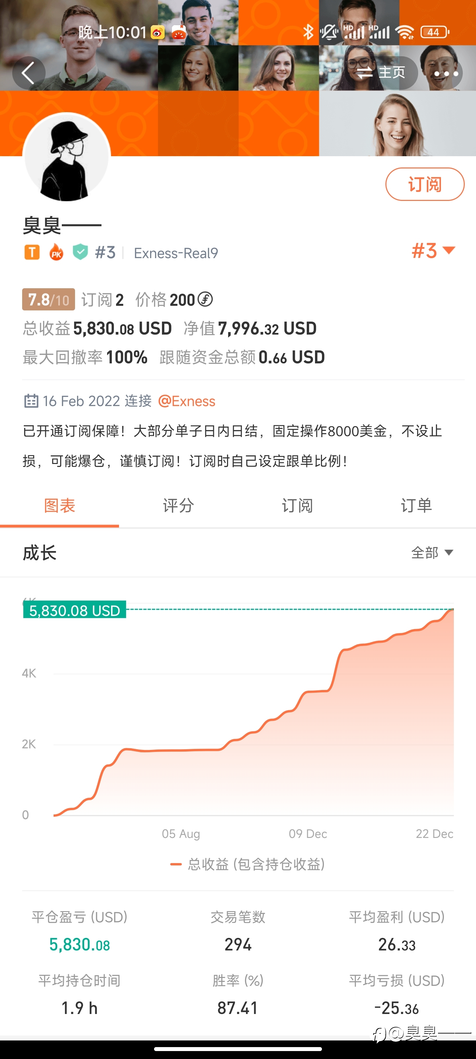Tap the orange T badge icon

32,253
